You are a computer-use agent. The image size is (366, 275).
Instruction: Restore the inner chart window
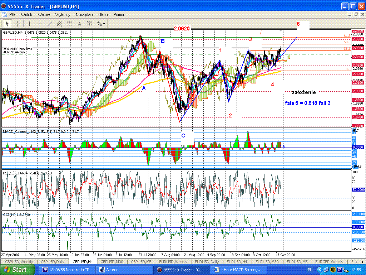click(x=356, y=14)
